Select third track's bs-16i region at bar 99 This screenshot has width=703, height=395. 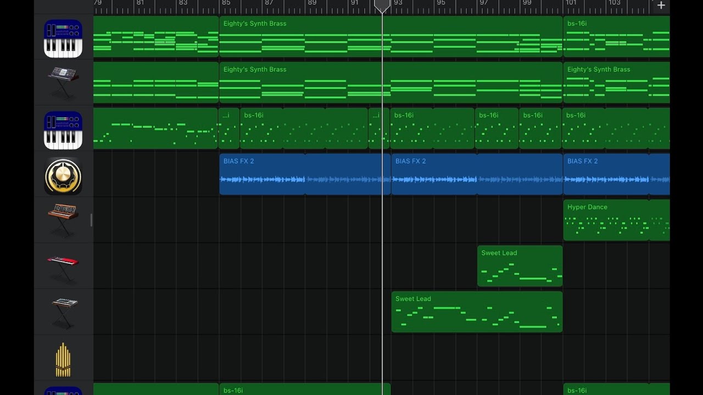coord(540,128)
